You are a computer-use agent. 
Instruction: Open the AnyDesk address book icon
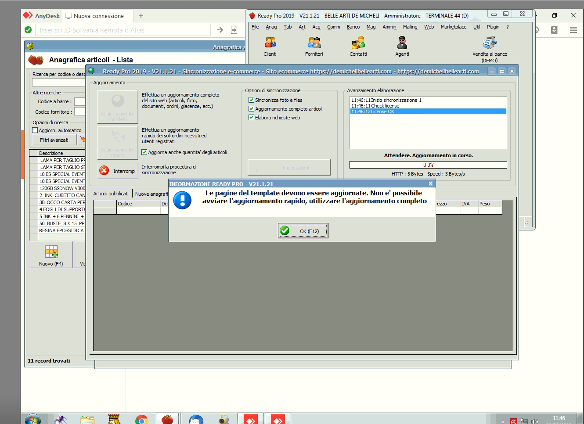[x=554, y=30]
